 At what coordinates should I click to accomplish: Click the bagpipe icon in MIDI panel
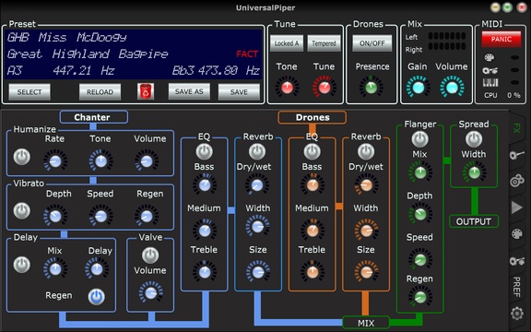(490, 70)
